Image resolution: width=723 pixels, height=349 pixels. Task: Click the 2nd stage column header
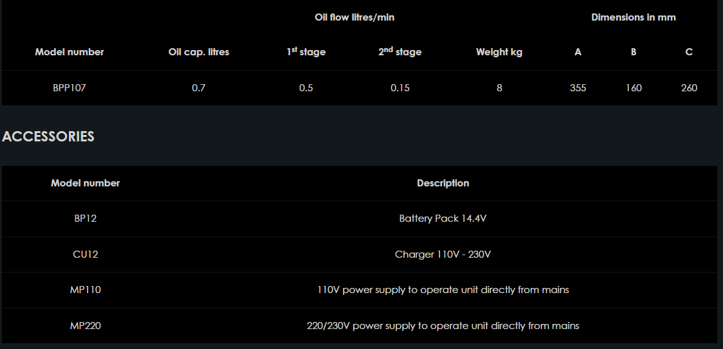[x=400, y=52]
